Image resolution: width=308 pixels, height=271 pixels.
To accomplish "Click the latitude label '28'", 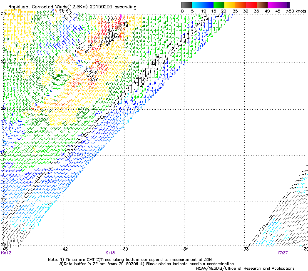I will pos(3,61).
